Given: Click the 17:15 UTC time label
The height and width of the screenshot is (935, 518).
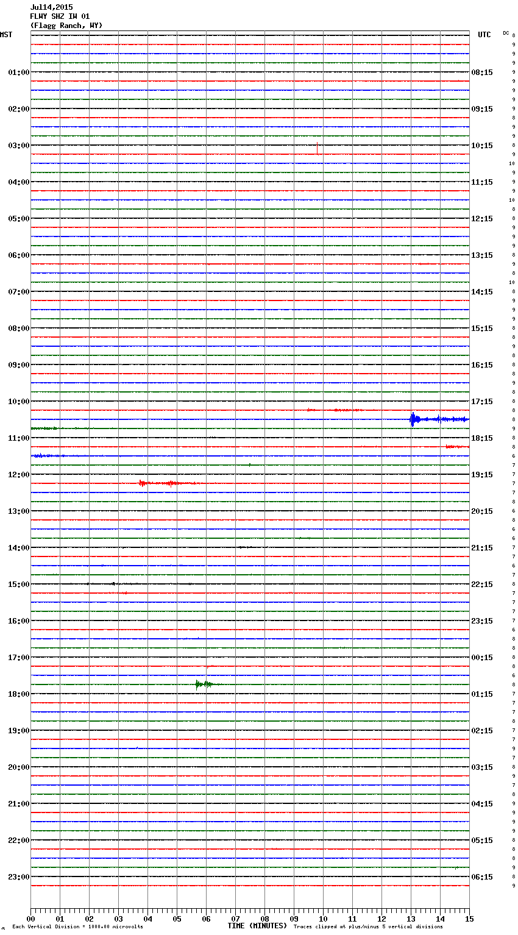Looking at the screenshot, I should pos(482,402).
